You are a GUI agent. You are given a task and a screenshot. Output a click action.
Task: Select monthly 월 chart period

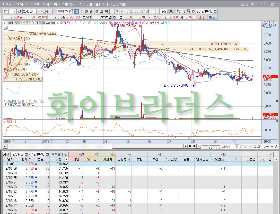[86, 11]
